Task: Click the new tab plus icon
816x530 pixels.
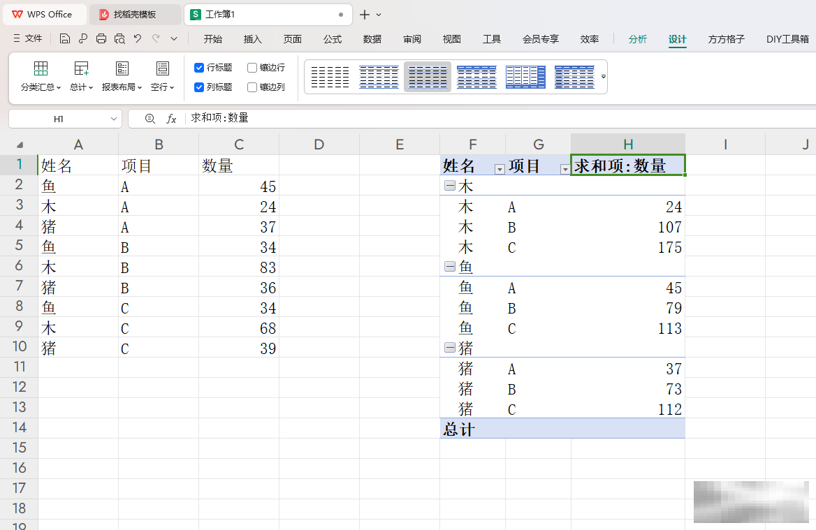Action: [365, 15]
